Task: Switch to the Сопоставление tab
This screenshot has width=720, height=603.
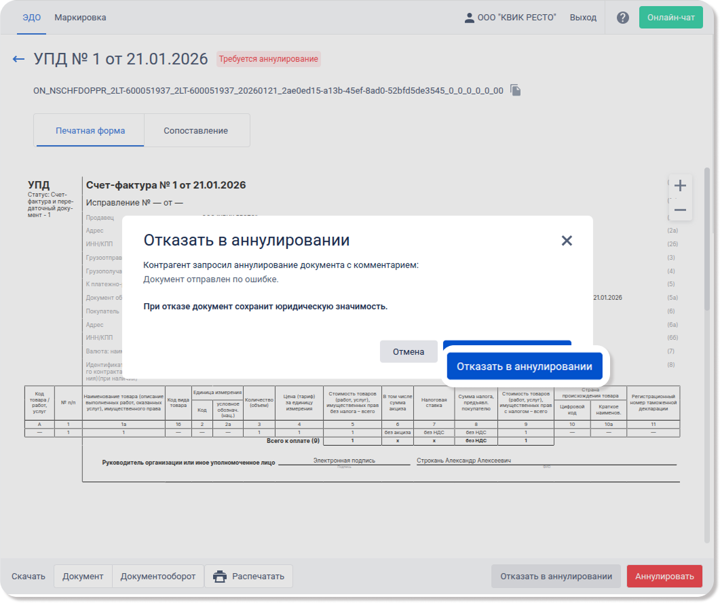Action: coord(195,130)
